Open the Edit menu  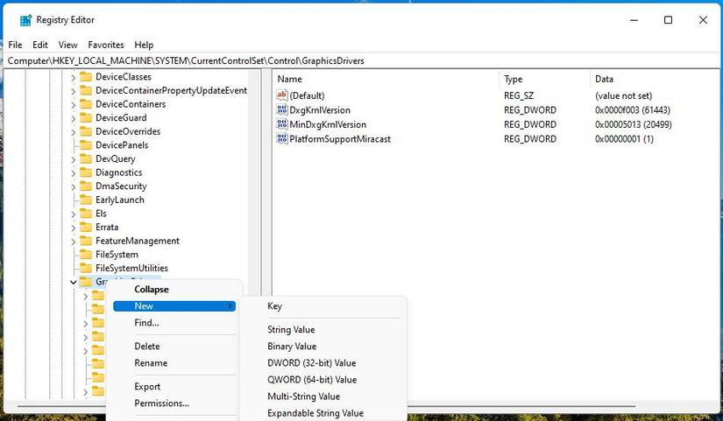click(x=40, y=45)
